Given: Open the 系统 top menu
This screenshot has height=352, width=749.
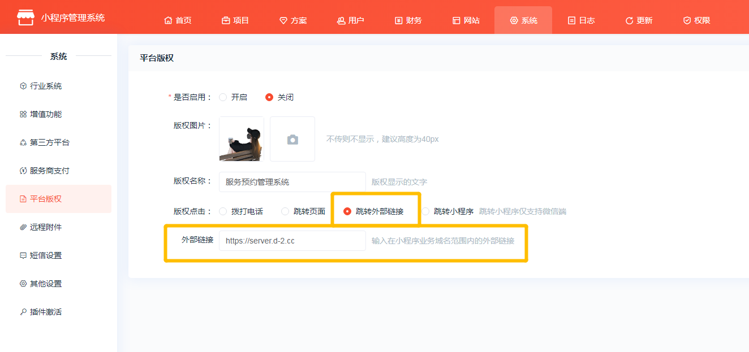Looking at the screenshot, I should (524, 20).
